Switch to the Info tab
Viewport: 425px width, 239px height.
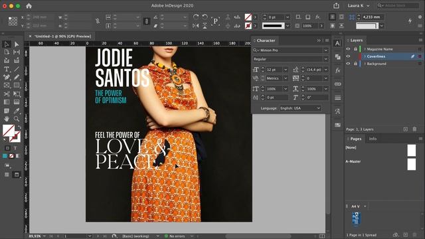click(x=373, y=139)
